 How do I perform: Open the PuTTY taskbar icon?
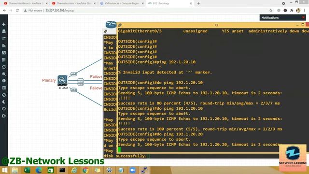point(144,170)
